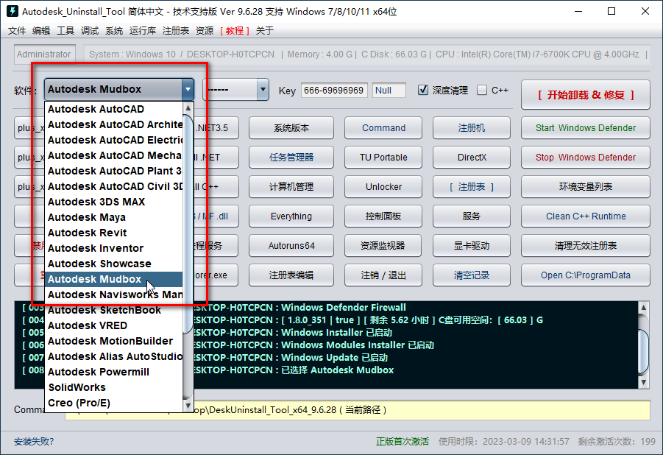Choose Autodesk MotionBuilder in the list

[114, 341]
